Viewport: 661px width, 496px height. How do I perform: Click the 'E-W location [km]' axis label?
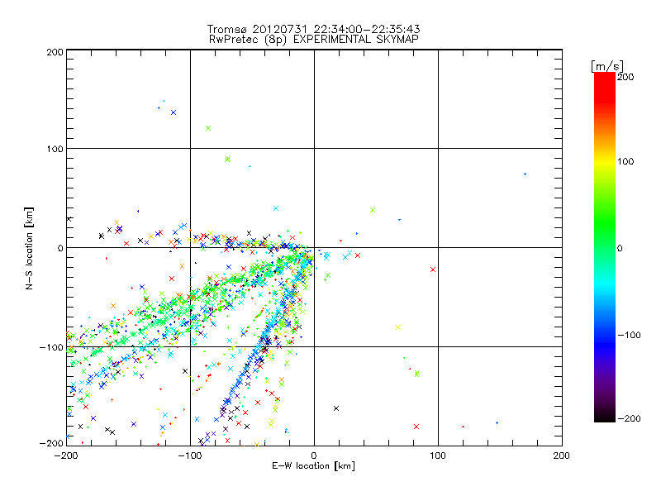click(x=314, y=465)
